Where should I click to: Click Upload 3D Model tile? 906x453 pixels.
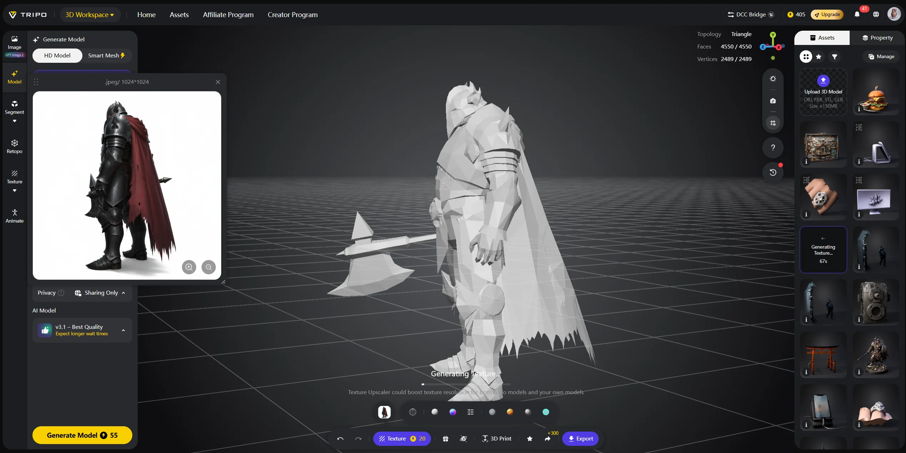click(823, 92)
